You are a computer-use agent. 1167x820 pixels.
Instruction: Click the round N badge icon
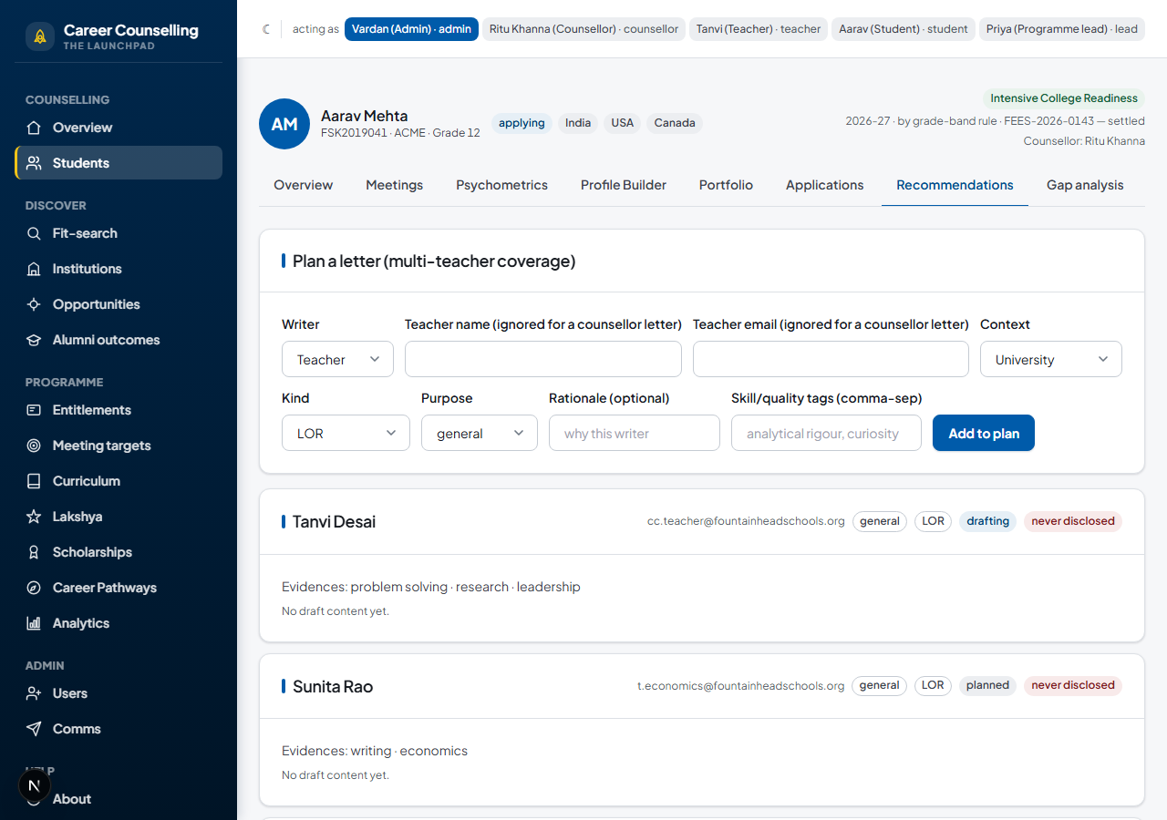click(35, 785)
